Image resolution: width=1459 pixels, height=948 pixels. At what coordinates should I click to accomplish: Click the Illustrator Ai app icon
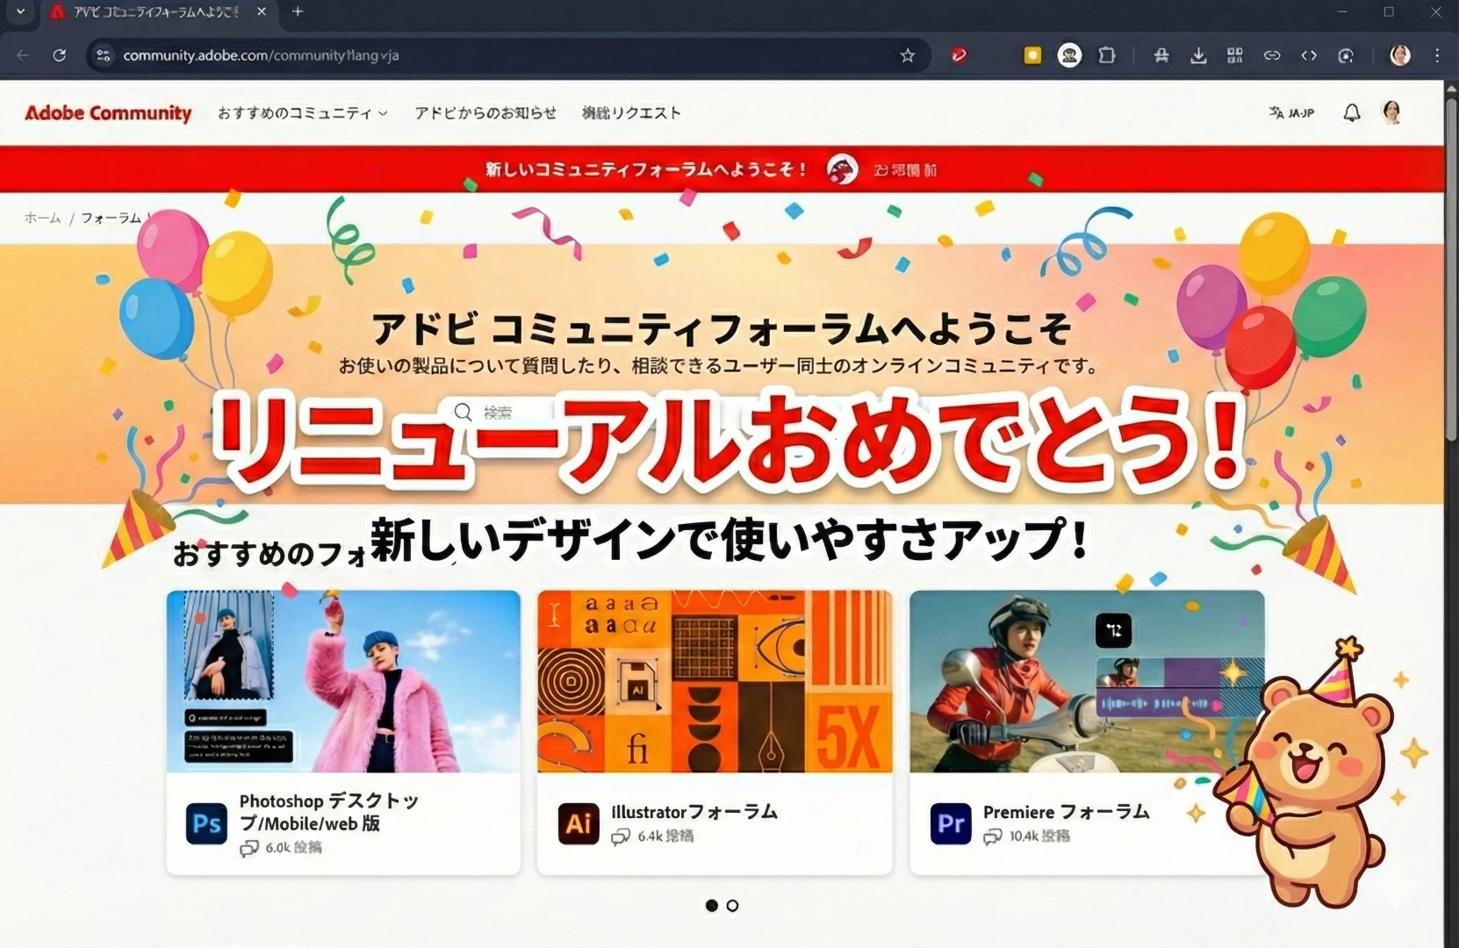[x=579, y=823]
